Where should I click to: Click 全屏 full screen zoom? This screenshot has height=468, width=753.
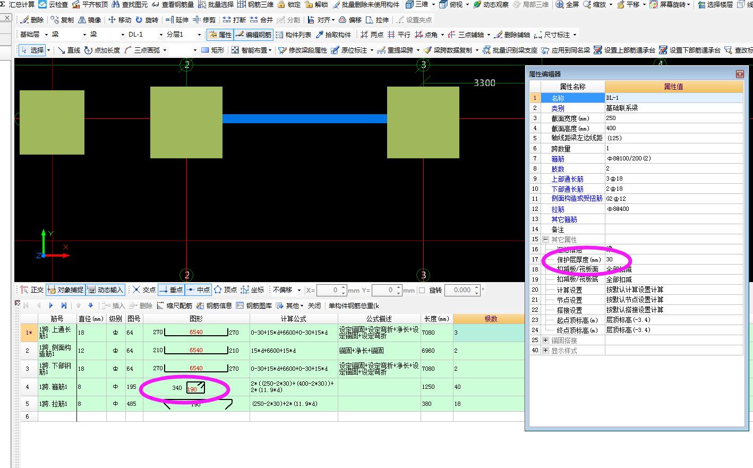pos(567,4)
